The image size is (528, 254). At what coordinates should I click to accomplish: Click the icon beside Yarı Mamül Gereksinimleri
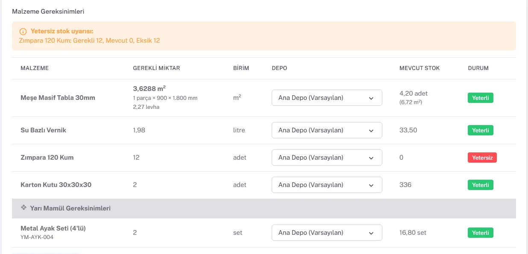click(23, 208)
